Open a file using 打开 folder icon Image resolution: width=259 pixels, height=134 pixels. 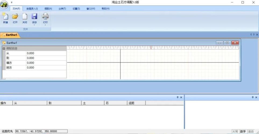tap(15, 18)
